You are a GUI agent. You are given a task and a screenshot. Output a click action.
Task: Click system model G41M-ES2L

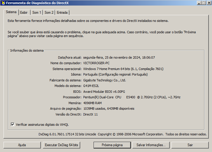point(91,86)
